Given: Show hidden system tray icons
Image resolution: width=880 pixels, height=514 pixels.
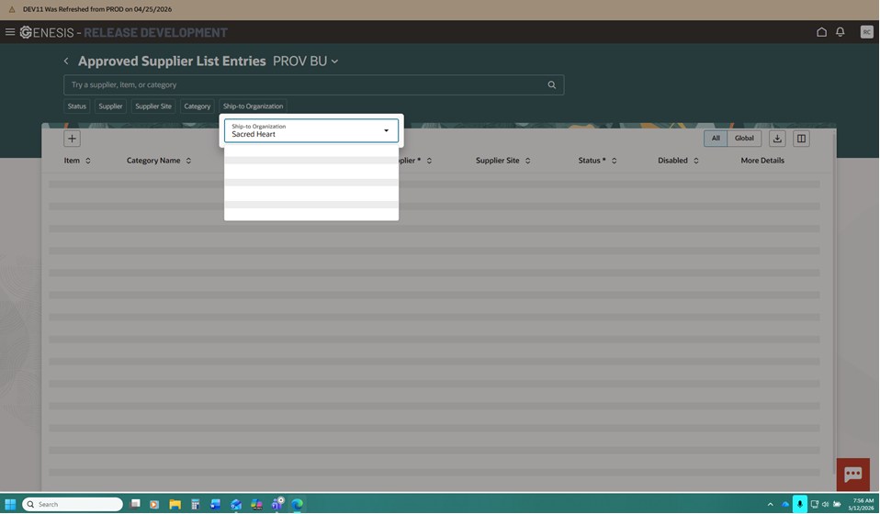Looking at the screenshot, I should (770, 505).
